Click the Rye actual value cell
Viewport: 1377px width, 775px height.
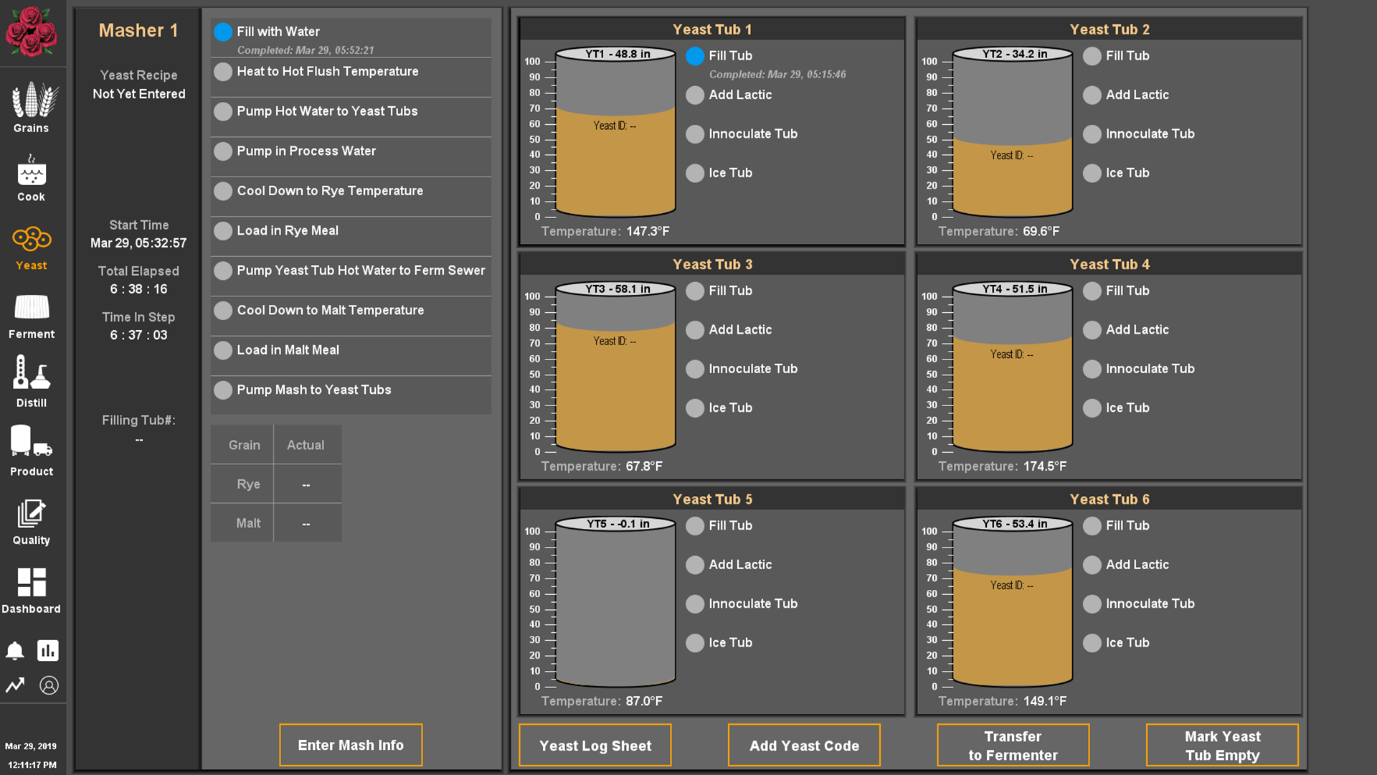[x=307, y=484]
